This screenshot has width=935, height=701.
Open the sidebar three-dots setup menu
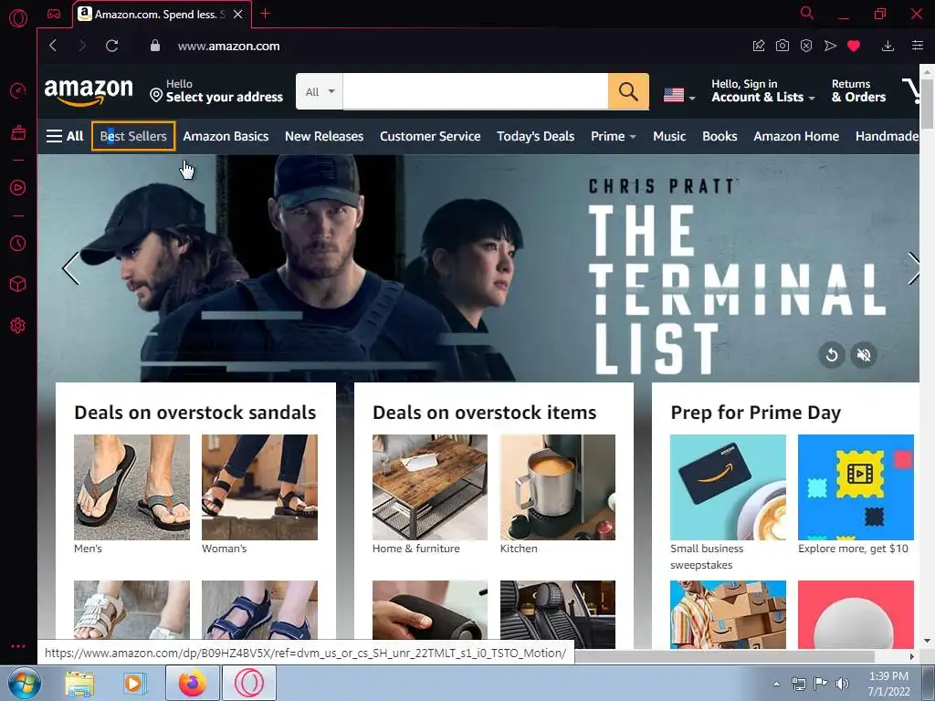point(18,646)
